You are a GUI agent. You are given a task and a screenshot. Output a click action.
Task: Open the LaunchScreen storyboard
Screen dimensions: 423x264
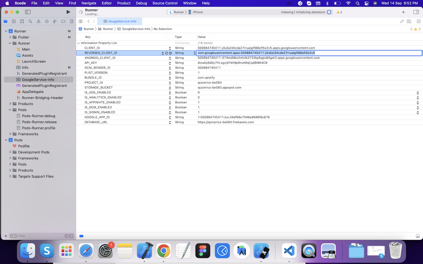coord(34,61)
